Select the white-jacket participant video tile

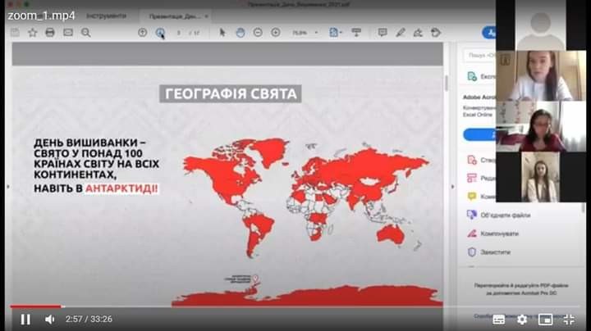[x=540, y=177]
